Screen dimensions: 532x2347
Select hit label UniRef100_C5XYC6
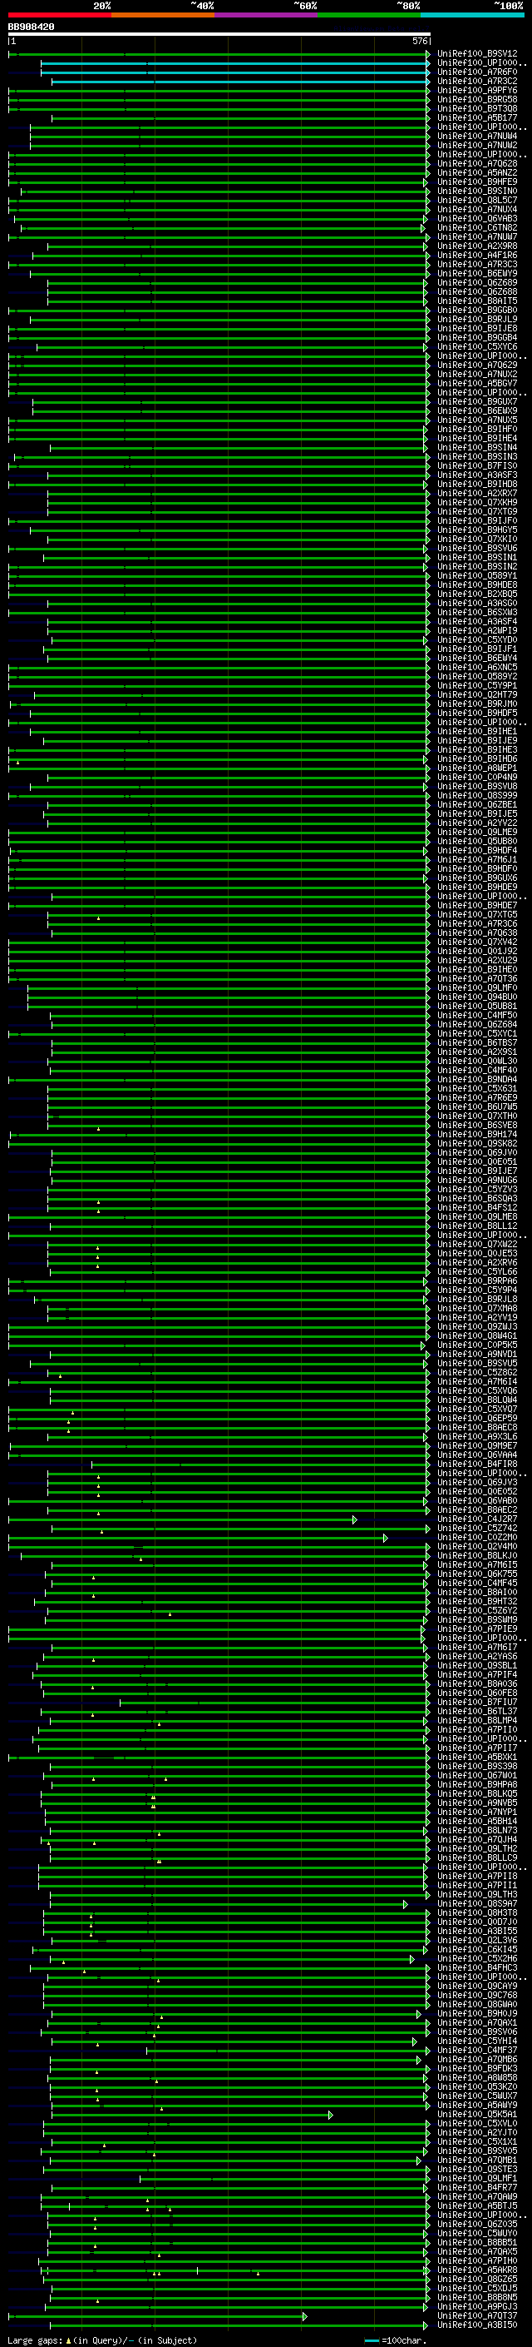pos(477,346)
